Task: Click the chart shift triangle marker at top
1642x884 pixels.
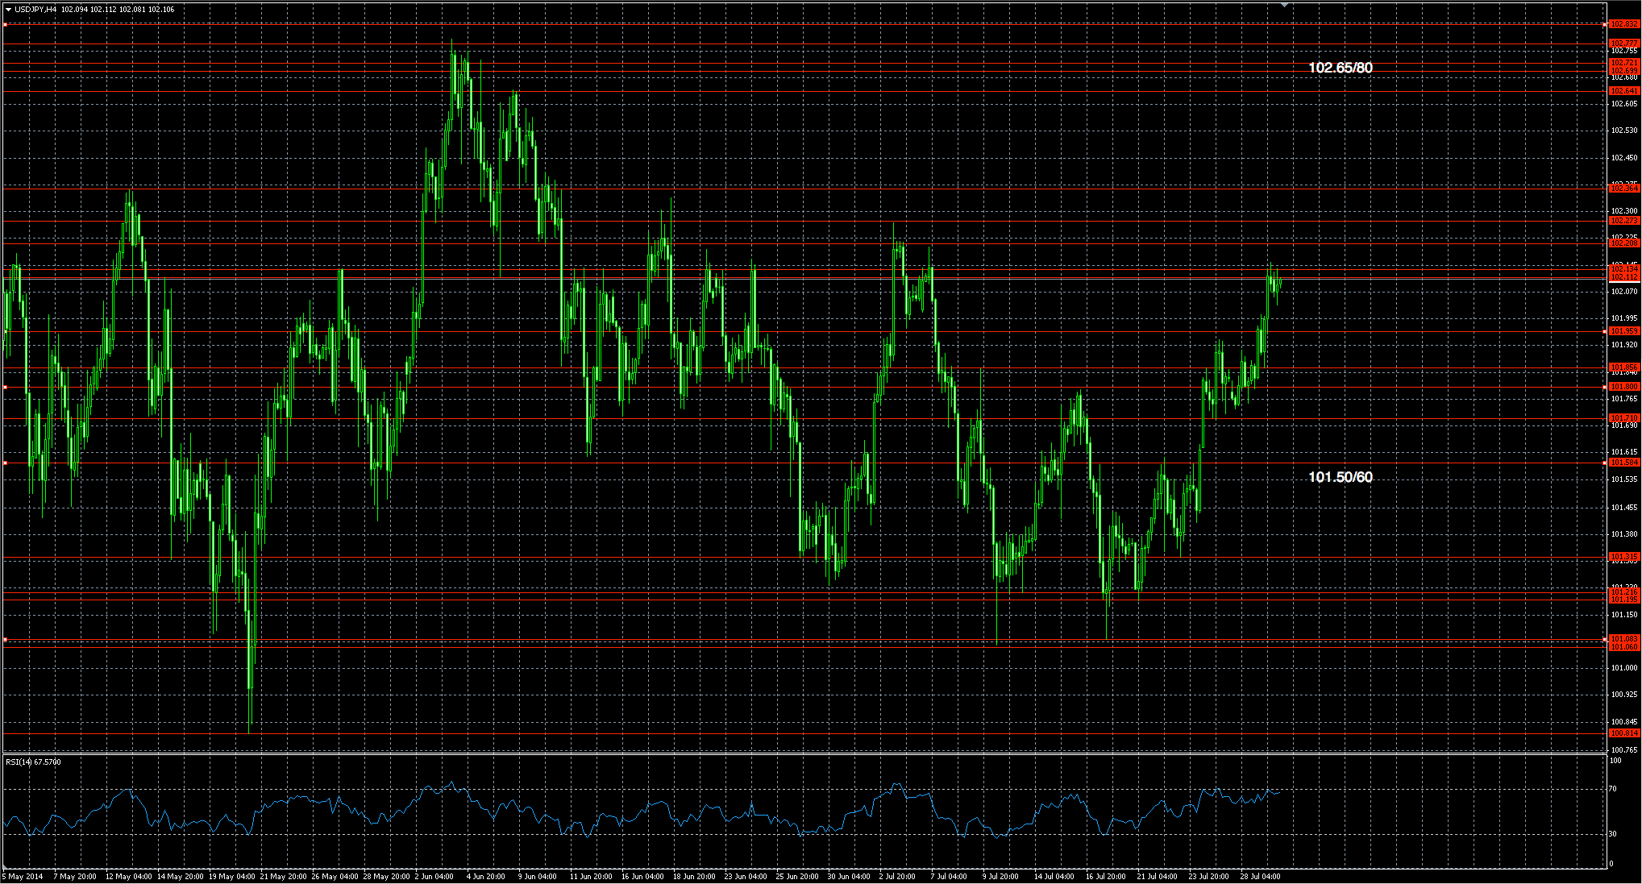Action: [x=1284, y=5]
